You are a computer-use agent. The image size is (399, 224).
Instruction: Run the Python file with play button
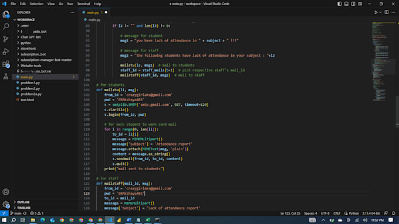click(x=376, y=12)
